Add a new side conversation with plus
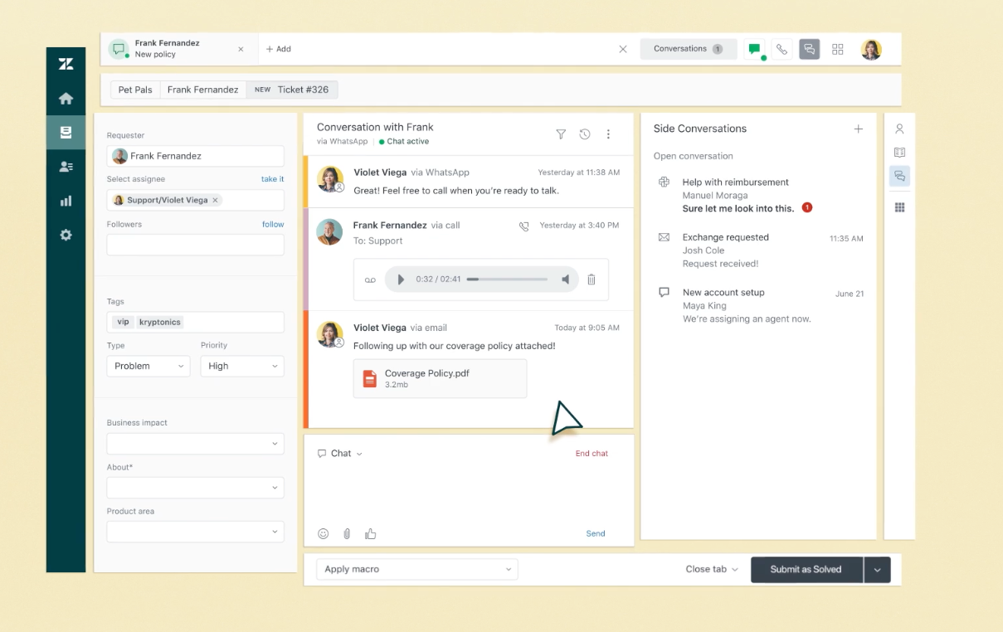 pyautogui.click(x=859, y=129)
